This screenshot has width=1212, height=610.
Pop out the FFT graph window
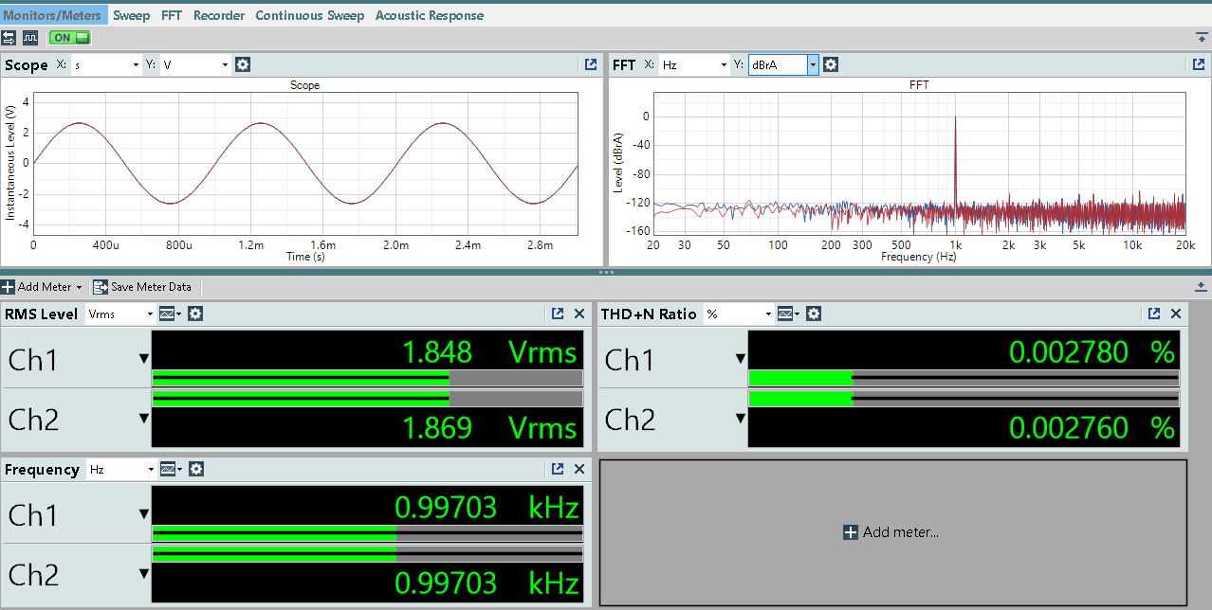(1199, 64)
